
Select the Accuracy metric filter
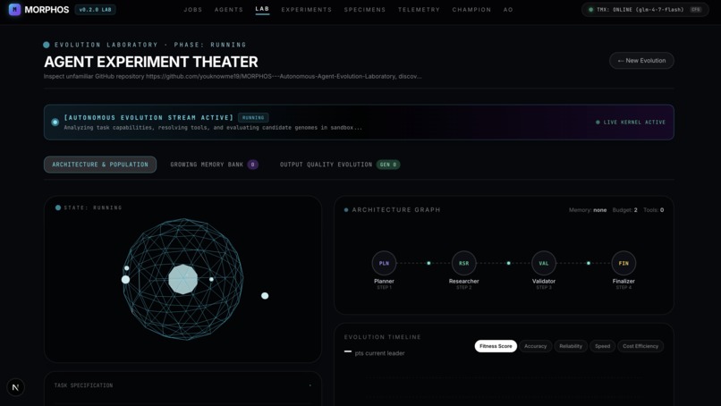[535, 346]
